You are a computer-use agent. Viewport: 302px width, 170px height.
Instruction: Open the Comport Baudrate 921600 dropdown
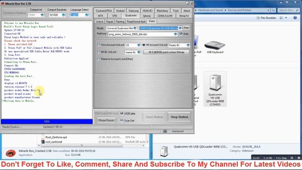click(63, 15)
